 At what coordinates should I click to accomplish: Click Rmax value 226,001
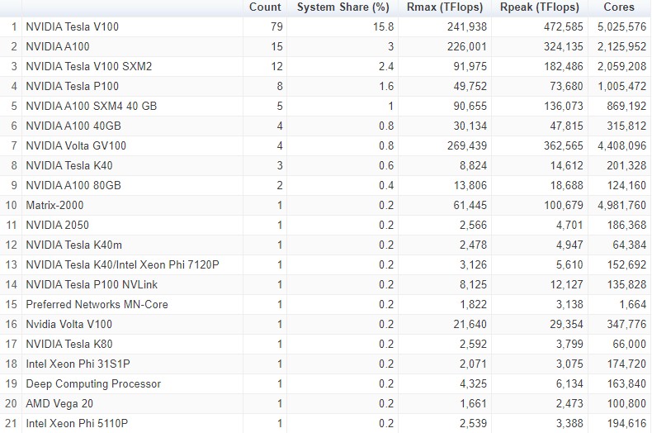click(467, 46)
